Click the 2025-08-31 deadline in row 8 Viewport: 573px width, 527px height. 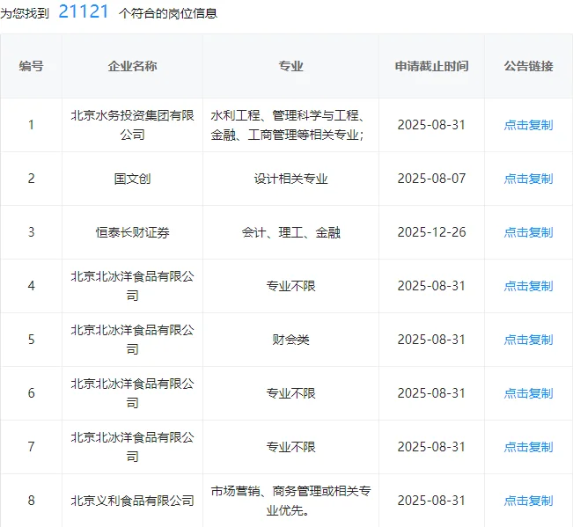(431, 501)
